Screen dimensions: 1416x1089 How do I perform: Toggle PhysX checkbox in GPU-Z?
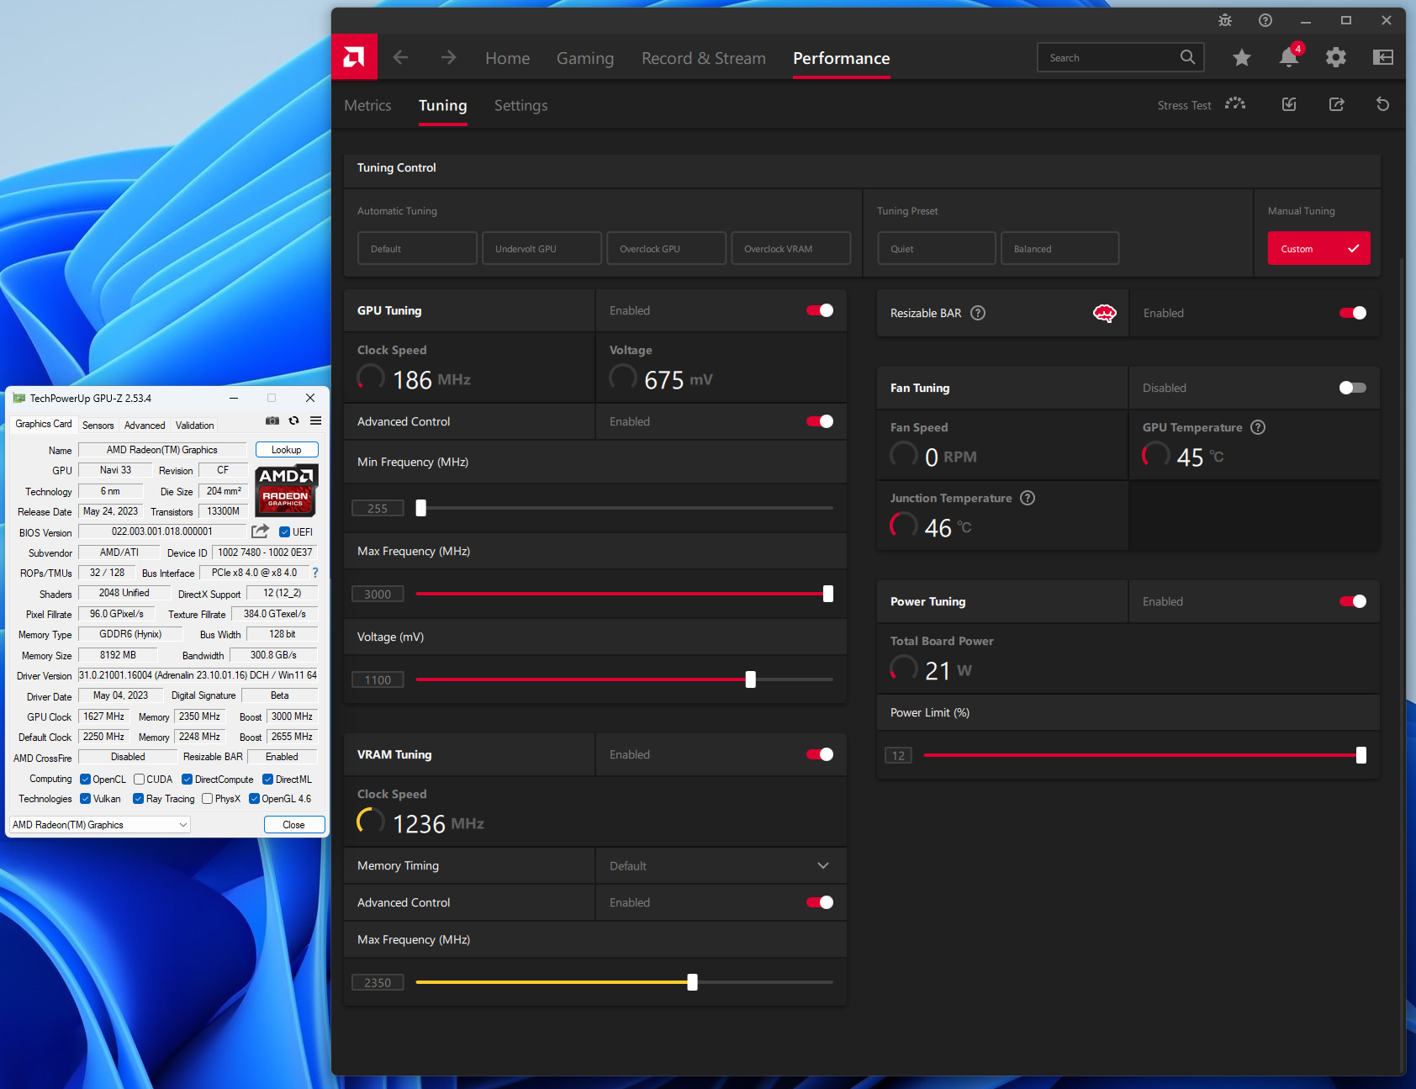(207, 799)
